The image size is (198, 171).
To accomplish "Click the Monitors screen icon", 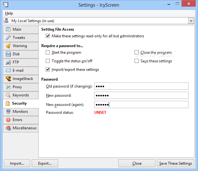I will pos(8,112).
